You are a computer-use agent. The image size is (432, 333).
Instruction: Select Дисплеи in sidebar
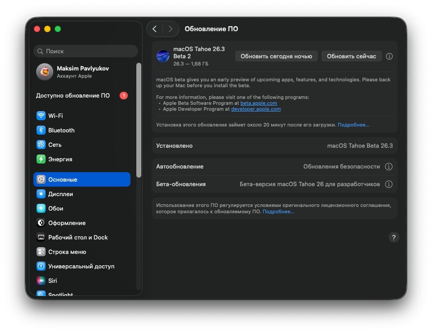pyautogui.click(x=82, y=194)
